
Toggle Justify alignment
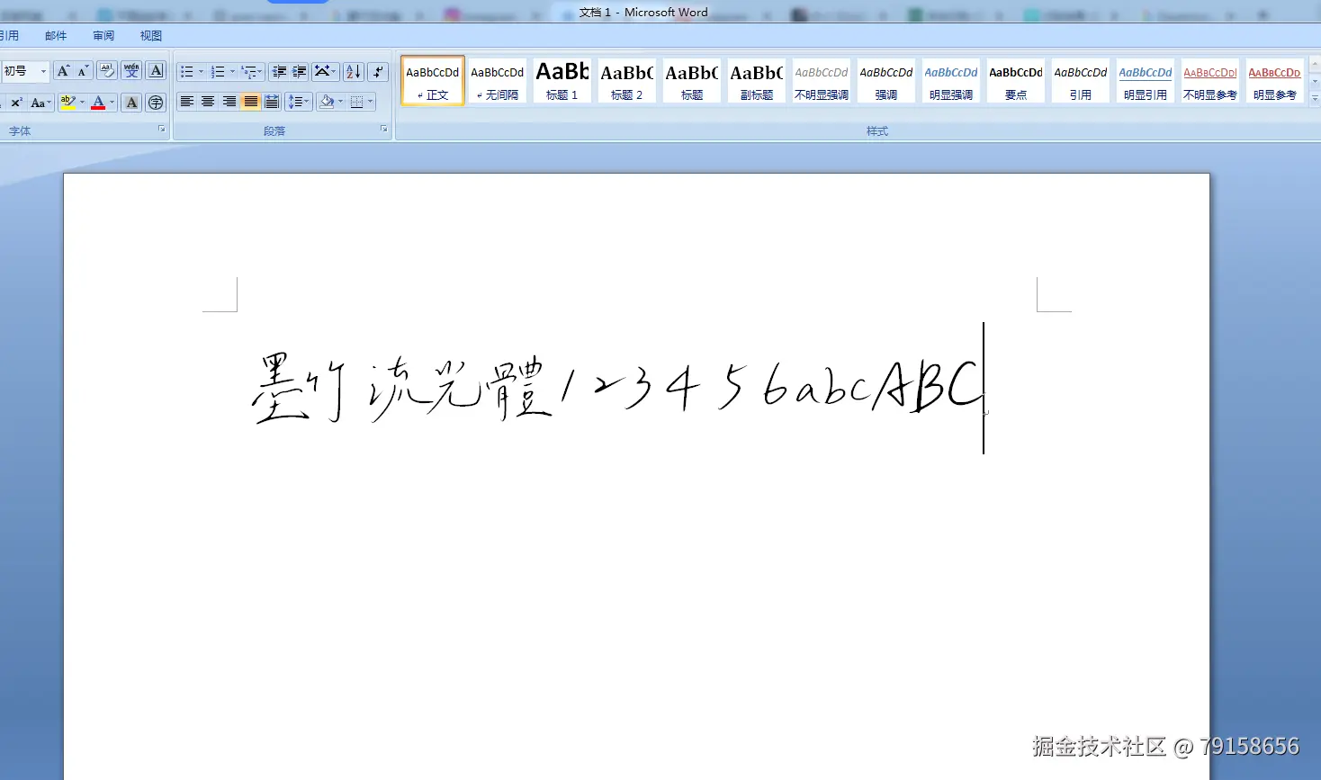pyautogui.click(x=251, y=103)
